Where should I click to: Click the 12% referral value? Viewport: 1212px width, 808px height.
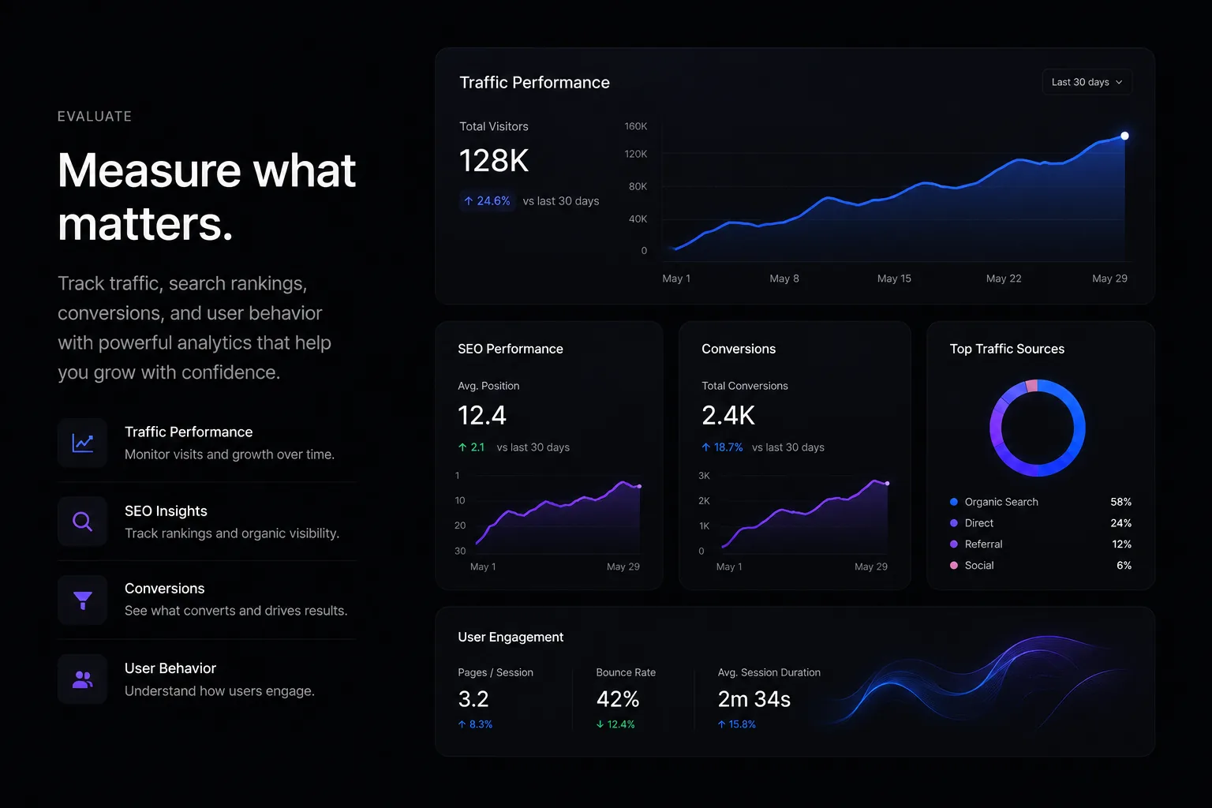pos(1122,544)
